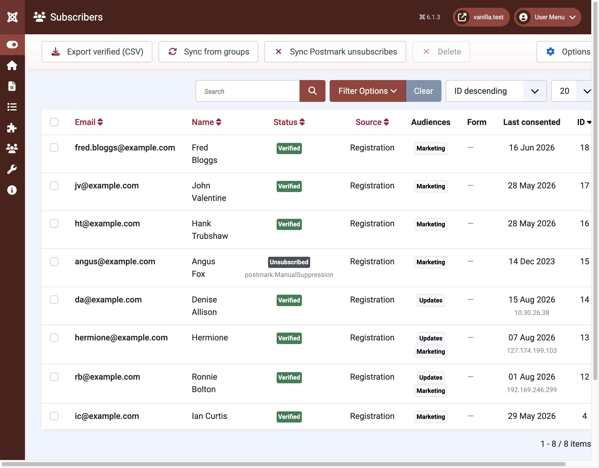Screen dimensions: 599x468
Task: Click Updates audience badge for da@example.com
Action: coord(431,300)
